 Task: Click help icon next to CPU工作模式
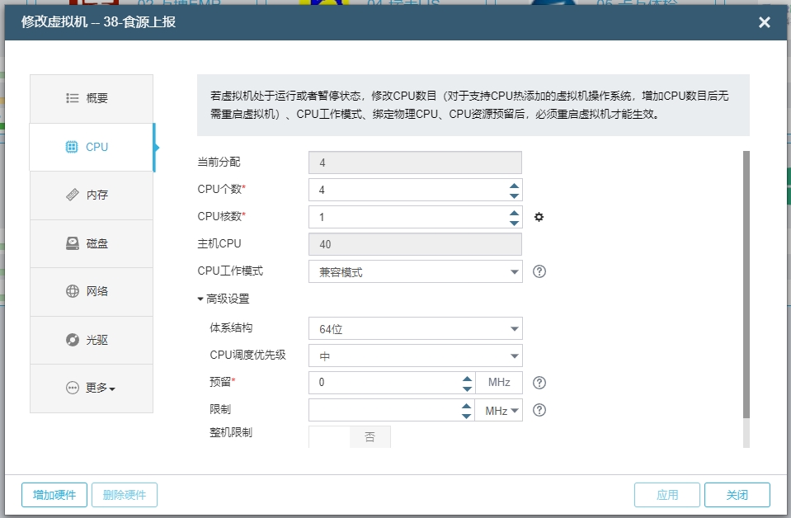(x=539, y=271)
